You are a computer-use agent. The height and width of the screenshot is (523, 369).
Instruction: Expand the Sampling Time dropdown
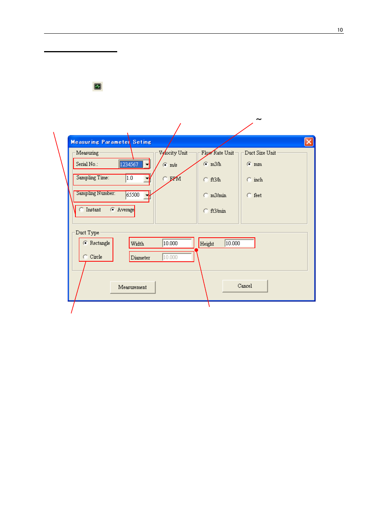pyautogui.click(x=147, y=179)
